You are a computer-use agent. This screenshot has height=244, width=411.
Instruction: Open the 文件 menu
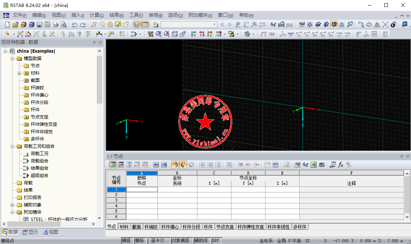(19, 15)
